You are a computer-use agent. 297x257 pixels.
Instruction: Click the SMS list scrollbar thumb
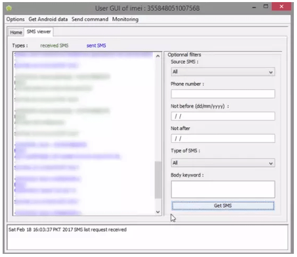click(x=158, y=180)
